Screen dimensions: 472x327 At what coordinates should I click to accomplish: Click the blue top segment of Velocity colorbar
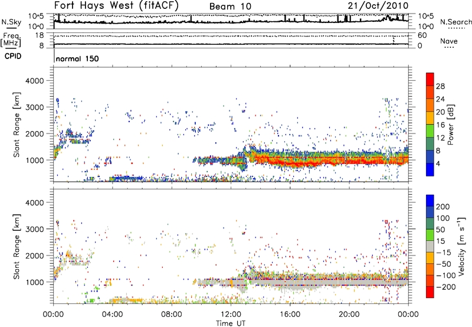pyautogui.click(x=430, y=200)
